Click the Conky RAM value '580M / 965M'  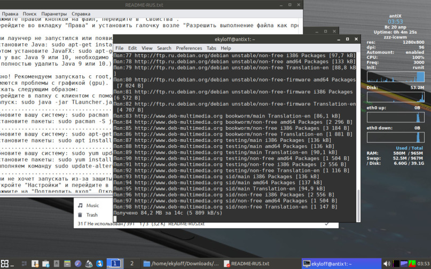coord(408,153)
